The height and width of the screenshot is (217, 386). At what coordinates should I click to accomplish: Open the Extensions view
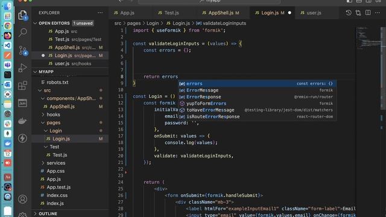pyautogui.click(x=22, y=86)
